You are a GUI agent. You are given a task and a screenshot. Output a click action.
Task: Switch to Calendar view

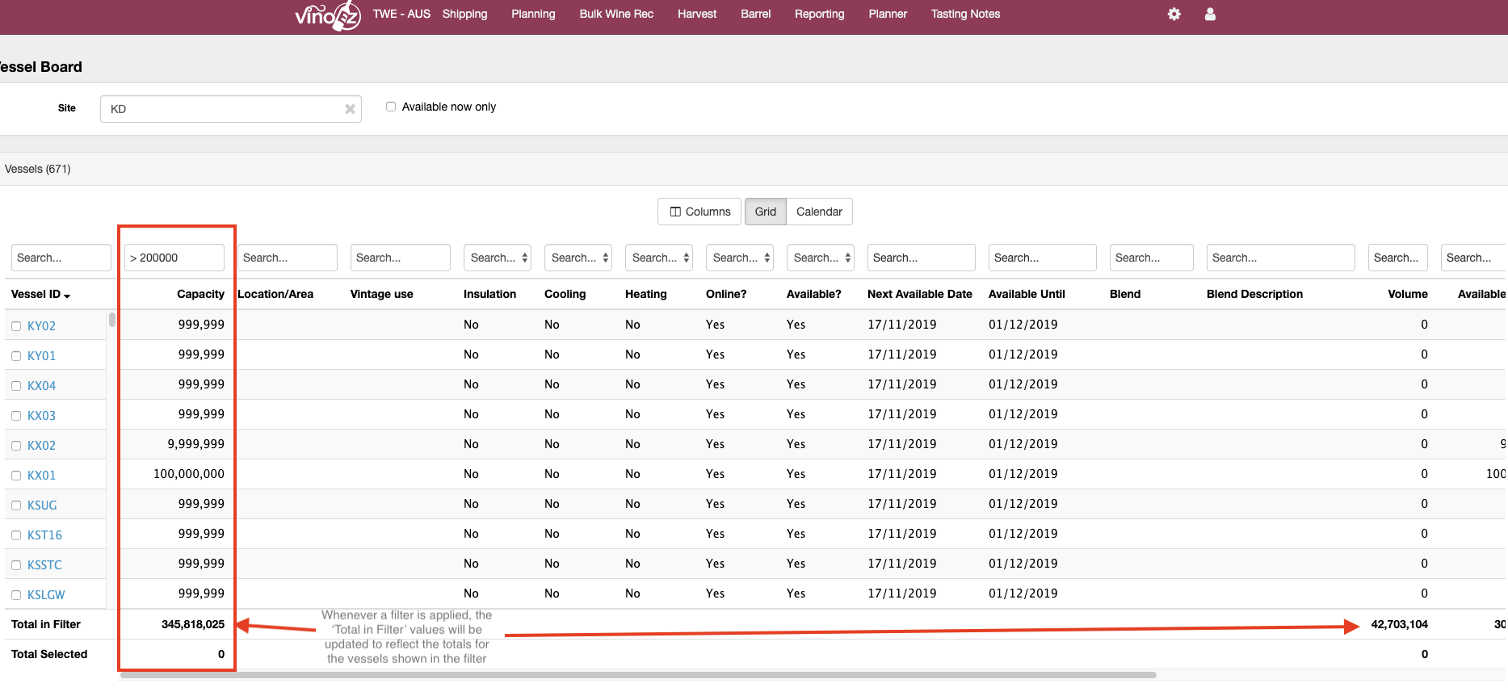[819, 212]
